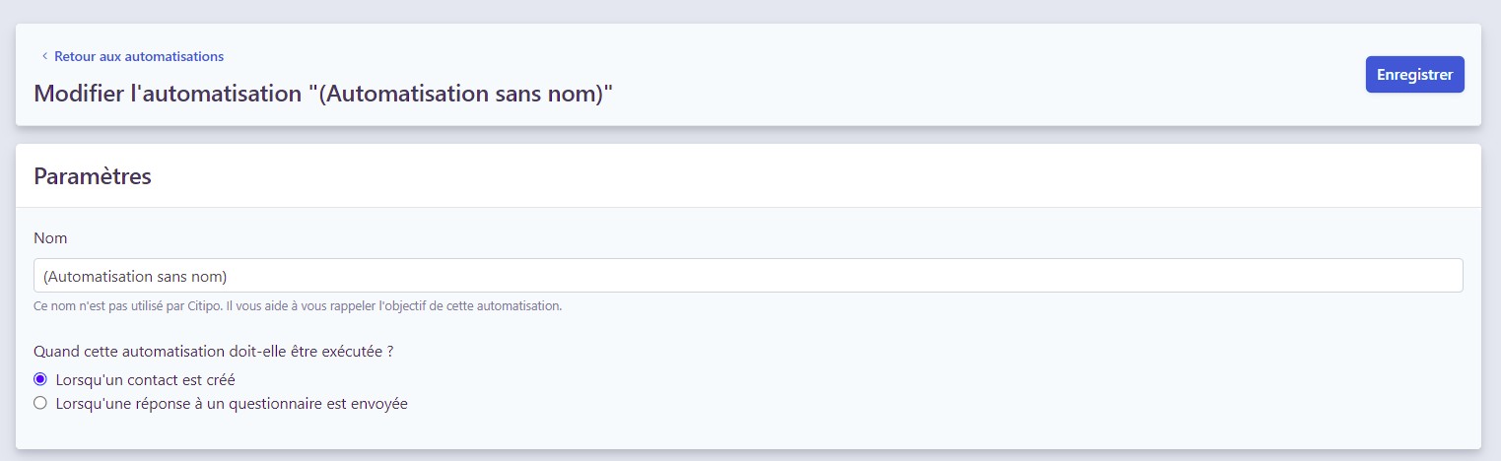
Task: Select the "Lorsqu'un contact est créé" radio button
Action: 40,379
